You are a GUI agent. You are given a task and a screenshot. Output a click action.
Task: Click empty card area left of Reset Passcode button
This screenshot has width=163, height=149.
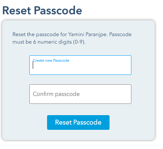(x=24, y=122)
